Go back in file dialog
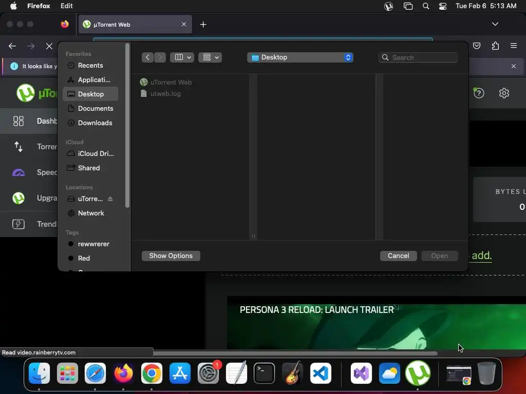Screen dimensions: 526x394 [x=147, y=57]
